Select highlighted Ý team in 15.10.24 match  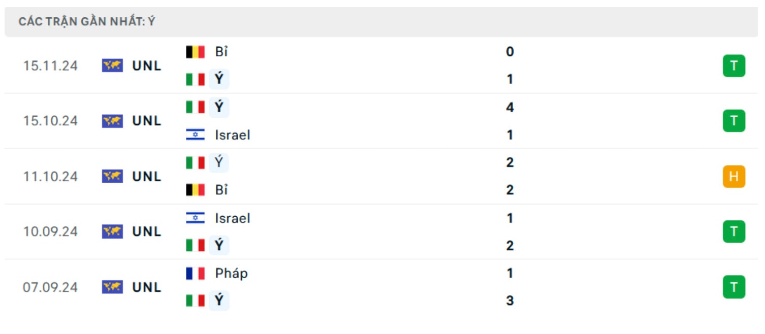pyautogui.click(x=219, y=107)
